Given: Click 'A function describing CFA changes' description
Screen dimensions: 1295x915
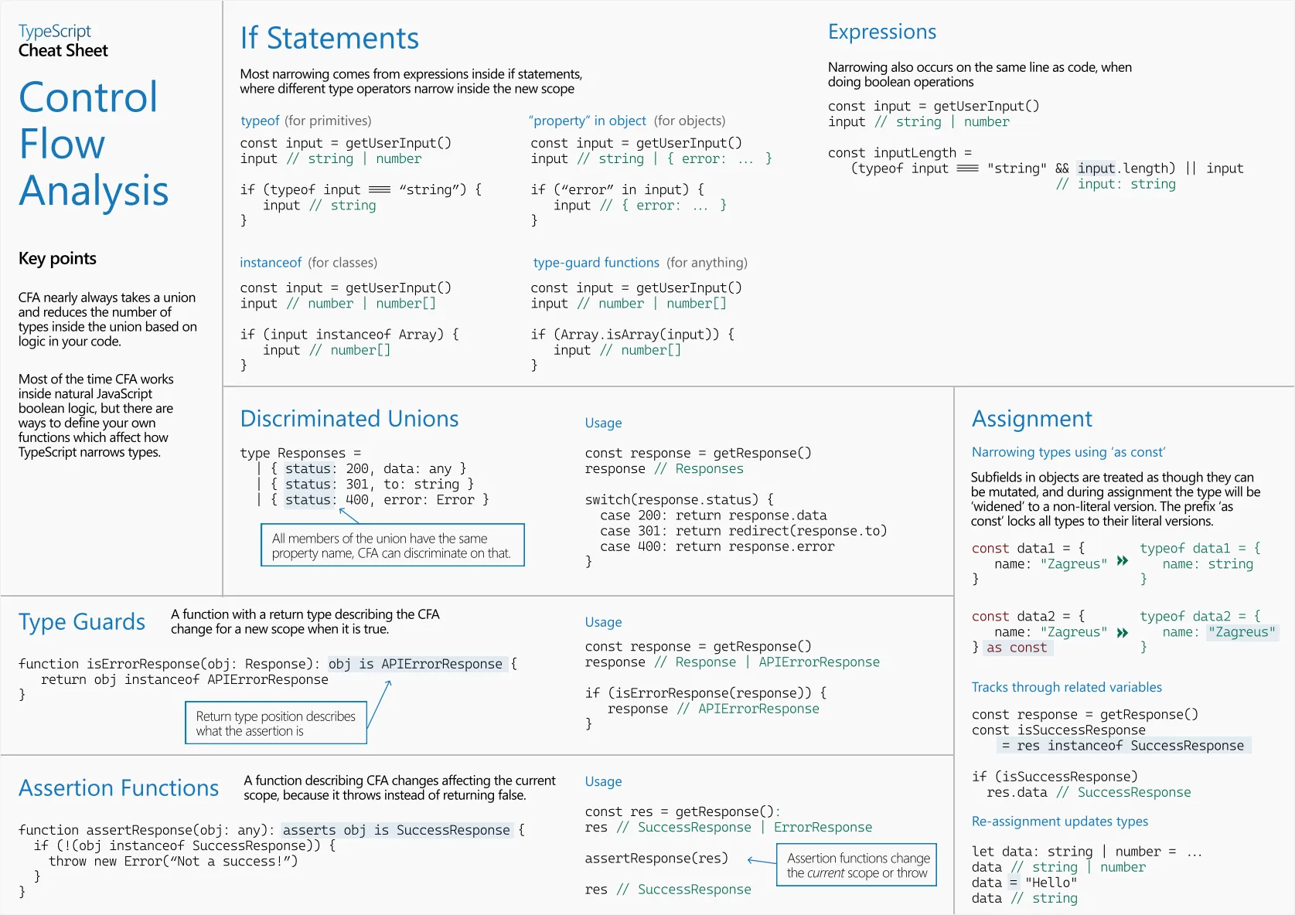Looking at the screenshot, I should [400, 787].
